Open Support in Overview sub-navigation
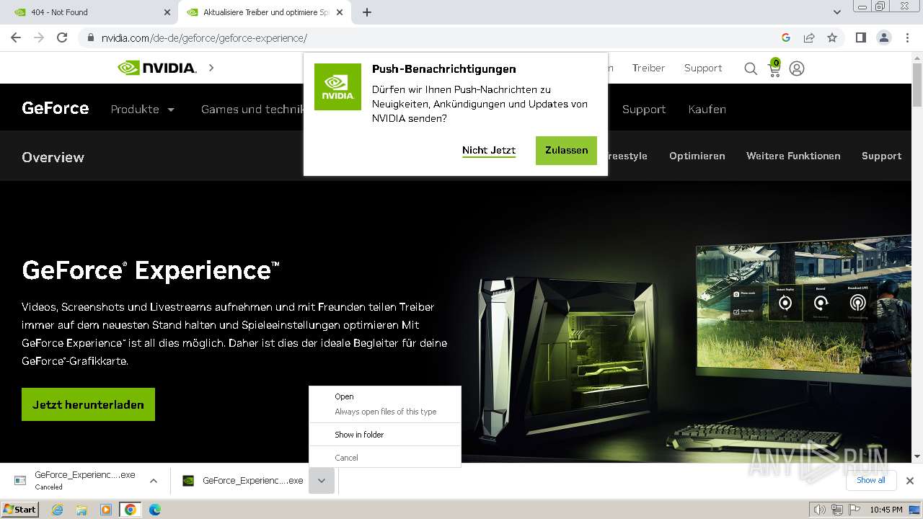923x519 pixels. 881,156
